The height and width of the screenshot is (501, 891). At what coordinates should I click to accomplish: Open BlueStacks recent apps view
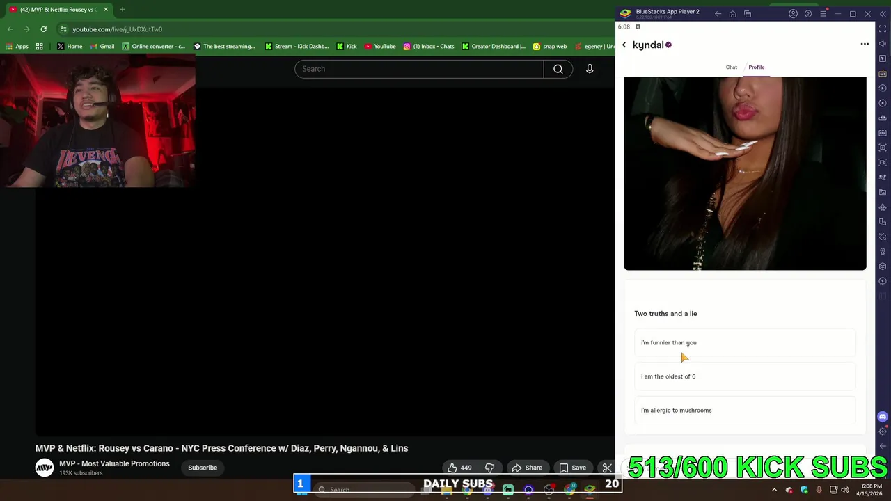pyautogui.click(x=748, y=14)
